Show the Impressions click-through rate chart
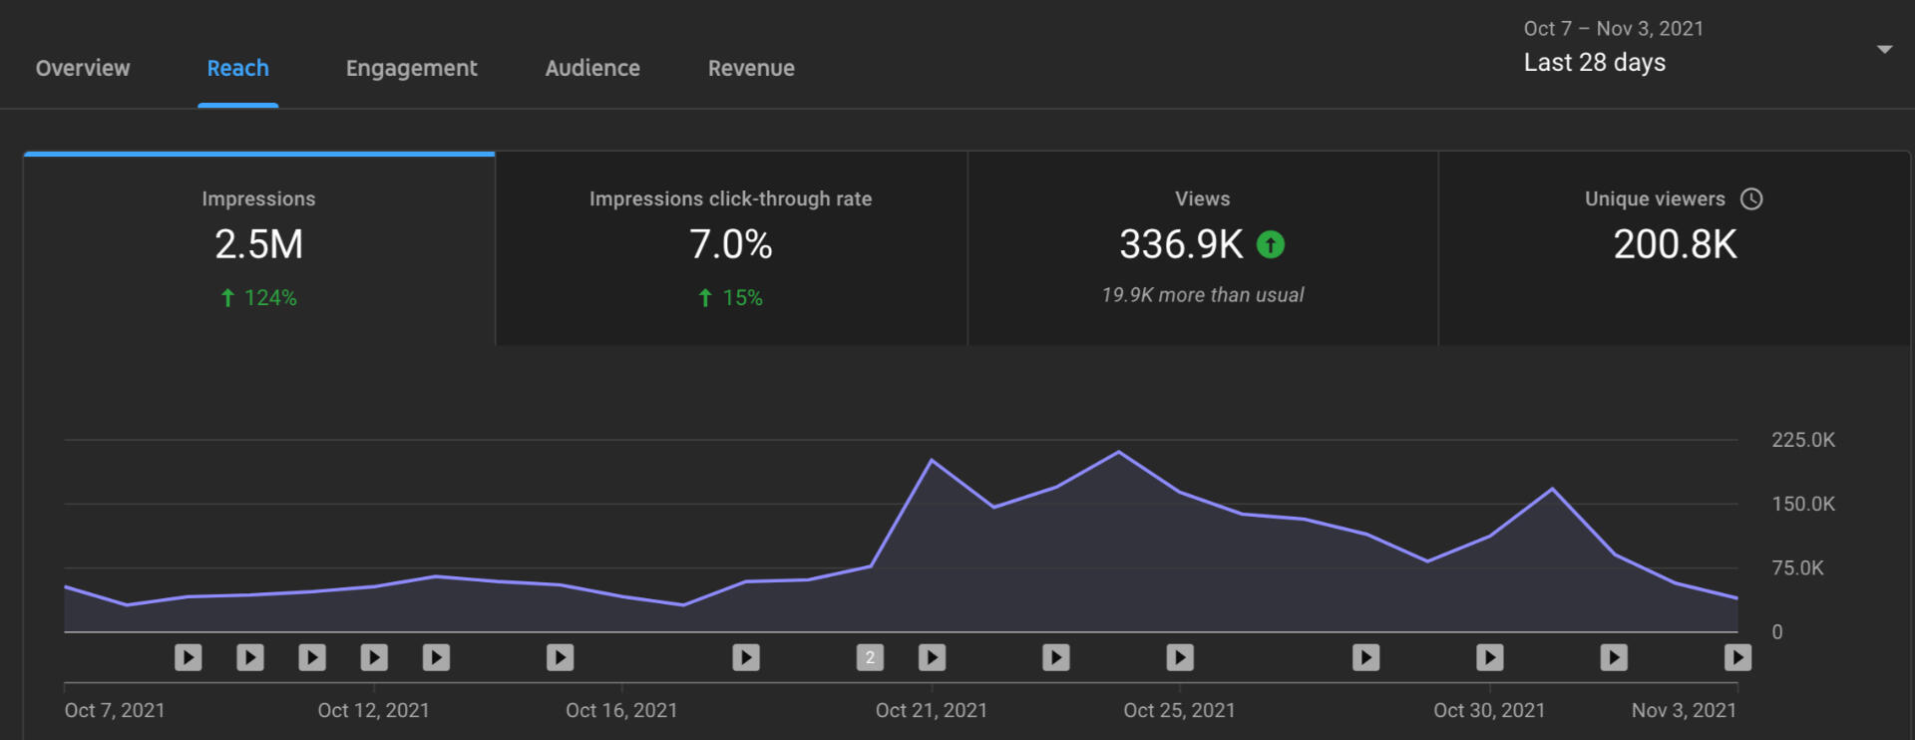 click(x=731, y=248)
